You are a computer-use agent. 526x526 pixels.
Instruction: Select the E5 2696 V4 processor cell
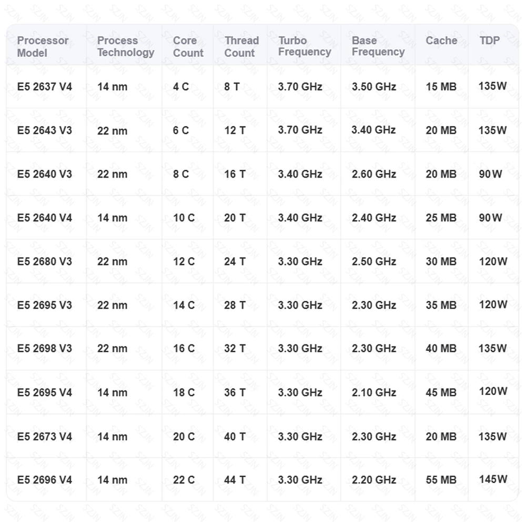[x=45, y=480]
